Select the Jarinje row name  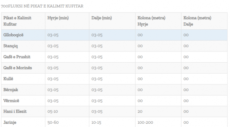10,122
